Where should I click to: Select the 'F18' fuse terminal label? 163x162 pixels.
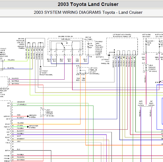coord(90,57)
